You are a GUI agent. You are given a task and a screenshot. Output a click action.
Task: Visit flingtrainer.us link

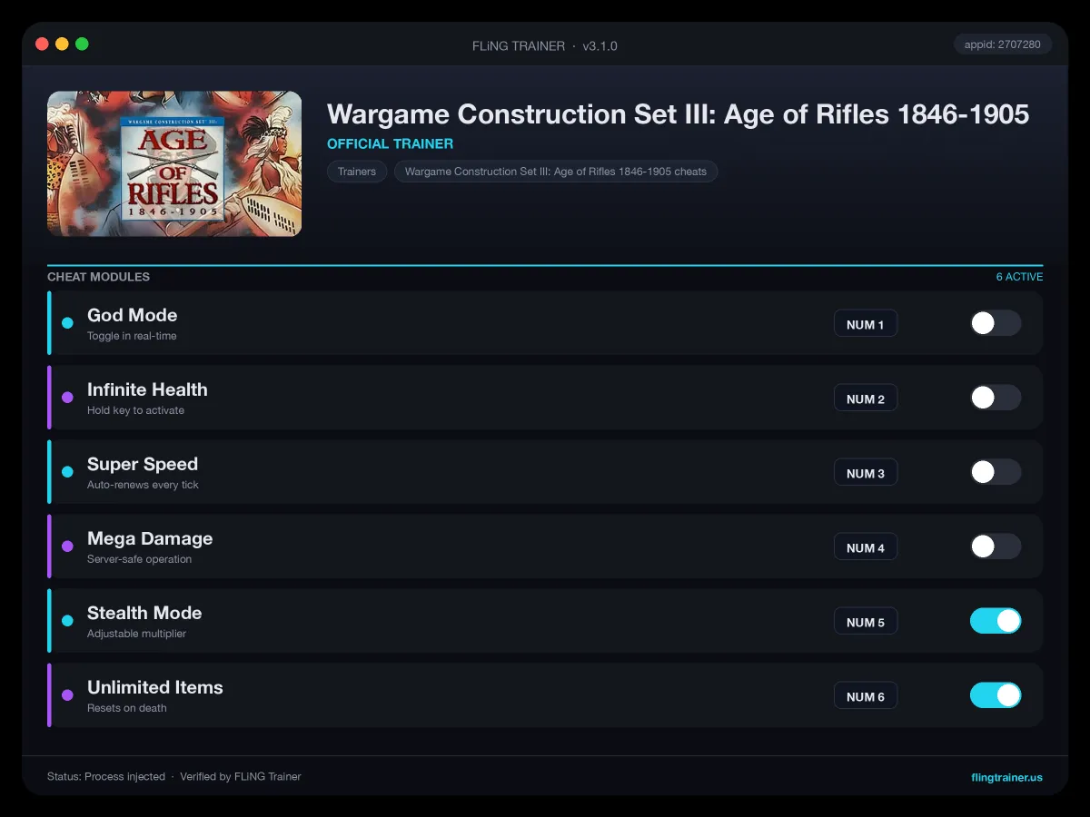(1006, 777)
